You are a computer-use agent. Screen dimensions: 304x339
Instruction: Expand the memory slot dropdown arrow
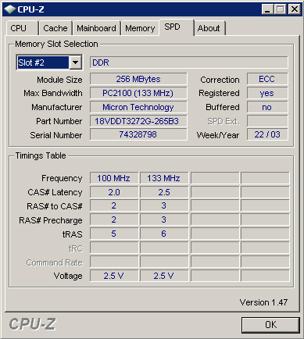(75, 62)
